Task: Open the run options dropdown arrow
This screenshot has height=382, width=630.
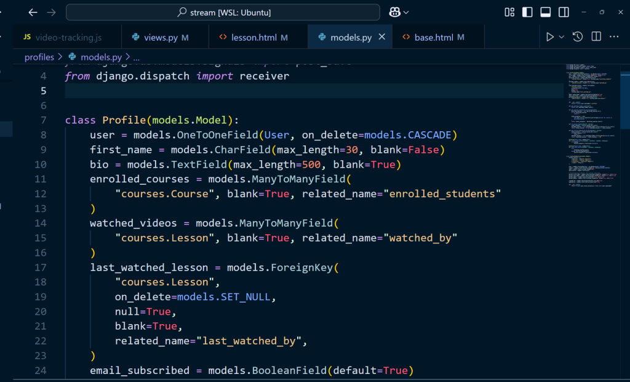Action: (x=562, y=37)
